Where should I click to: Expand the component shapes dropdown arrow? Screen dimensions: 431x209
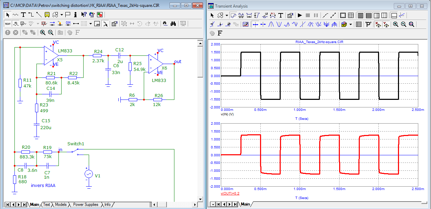click(62, 14)
